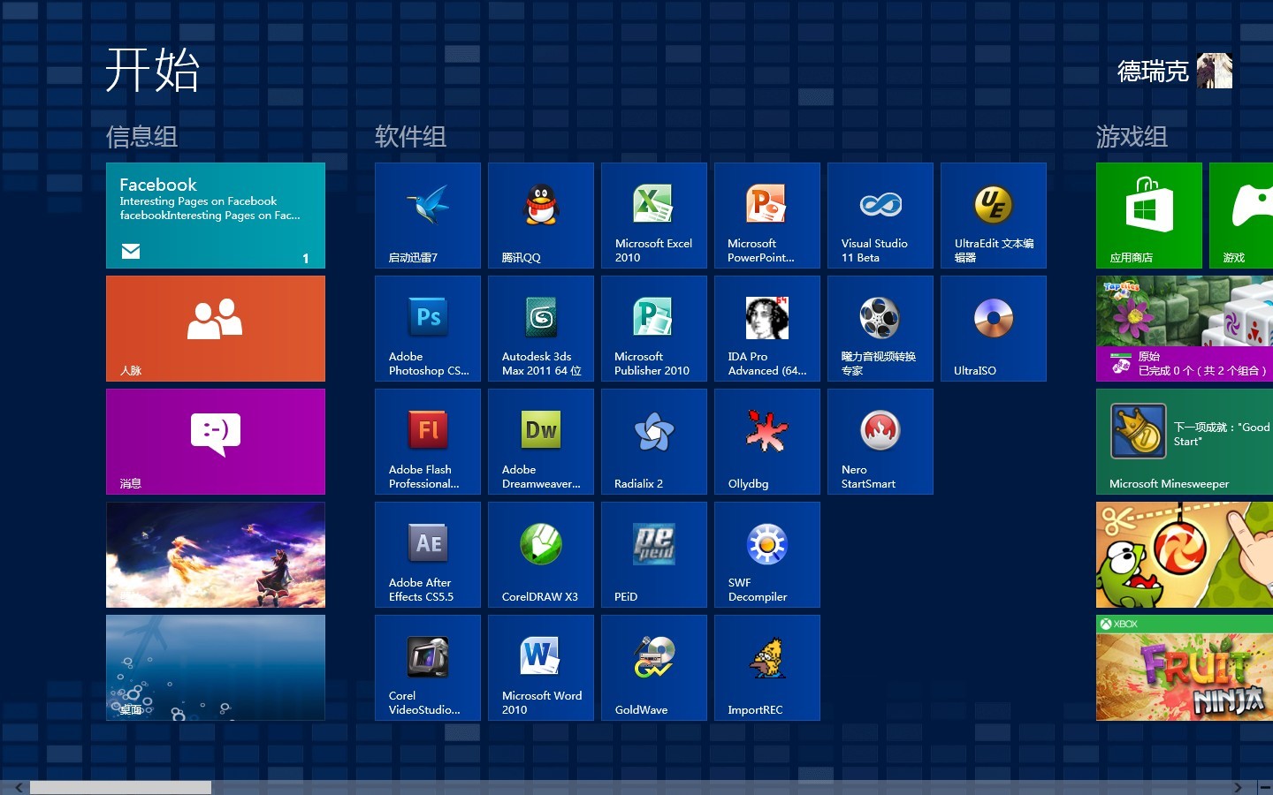The height and width of the screenshot is (795, 1273).
Task: Click the user avatar picture
Action: click(1215, 71)
